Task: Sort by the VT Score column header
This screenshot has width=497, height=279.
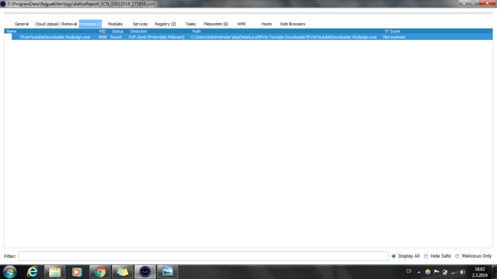Action: (392, 31)
